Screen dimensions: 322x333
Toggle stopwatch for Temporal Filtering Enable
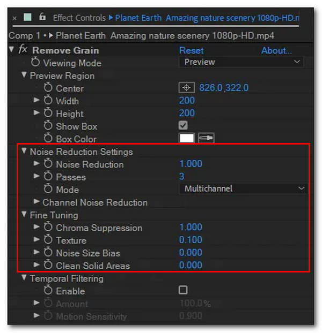(x=48, y=290)
